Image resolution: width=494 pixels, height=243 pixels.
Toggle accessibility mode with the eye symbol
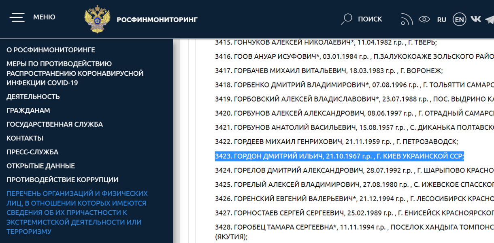click(x=423, y=19)
